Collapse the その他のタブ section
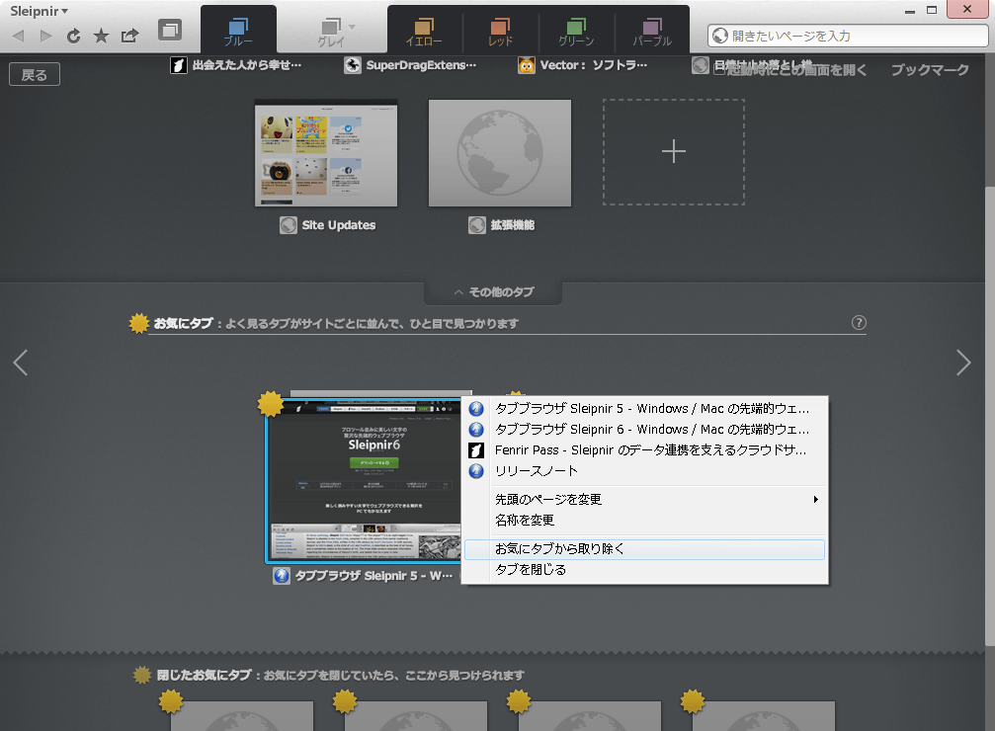 click(493, 292)
